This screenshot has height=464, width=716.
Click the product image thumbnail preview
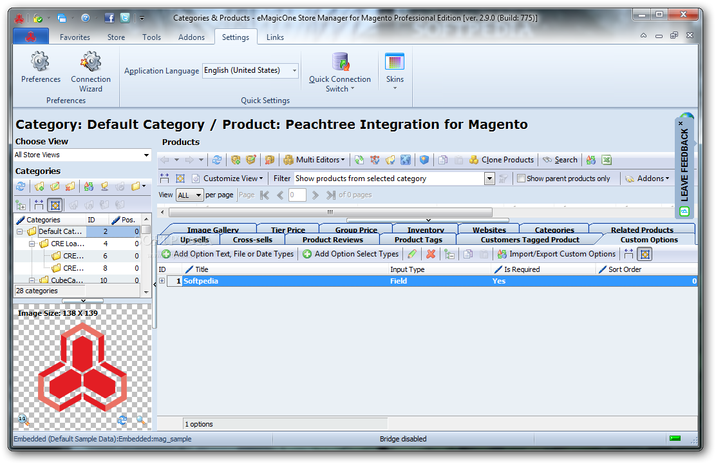pyautogui.click(x=82, y=366)
